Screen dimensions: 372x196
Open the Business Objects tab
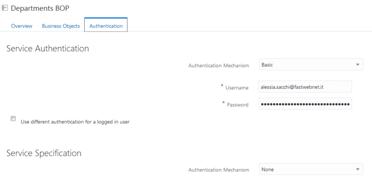61,26
